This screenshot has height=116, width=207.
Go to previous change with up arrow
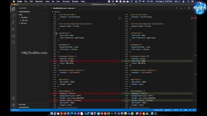pyautogui.click(x=177, y=8)
